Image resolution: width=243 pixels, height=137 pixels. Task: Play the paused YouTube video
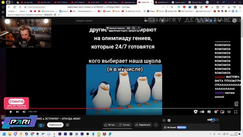coord(11,112)
